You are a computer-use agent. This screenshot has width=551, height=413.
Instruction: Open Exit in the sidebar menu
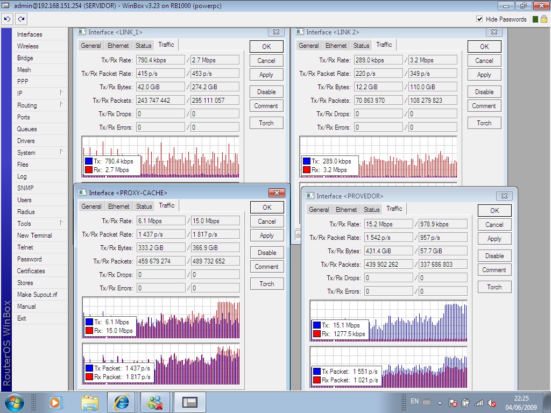click(x=40, y=318)
